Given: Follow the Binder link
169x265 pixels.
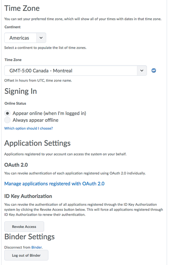Looking at the screenshot, I should [37, 247].
